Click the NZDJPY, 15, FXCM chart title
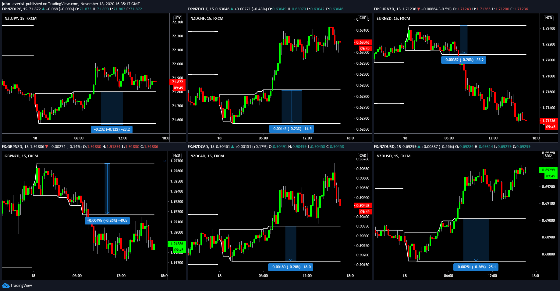 coord(20,19)
